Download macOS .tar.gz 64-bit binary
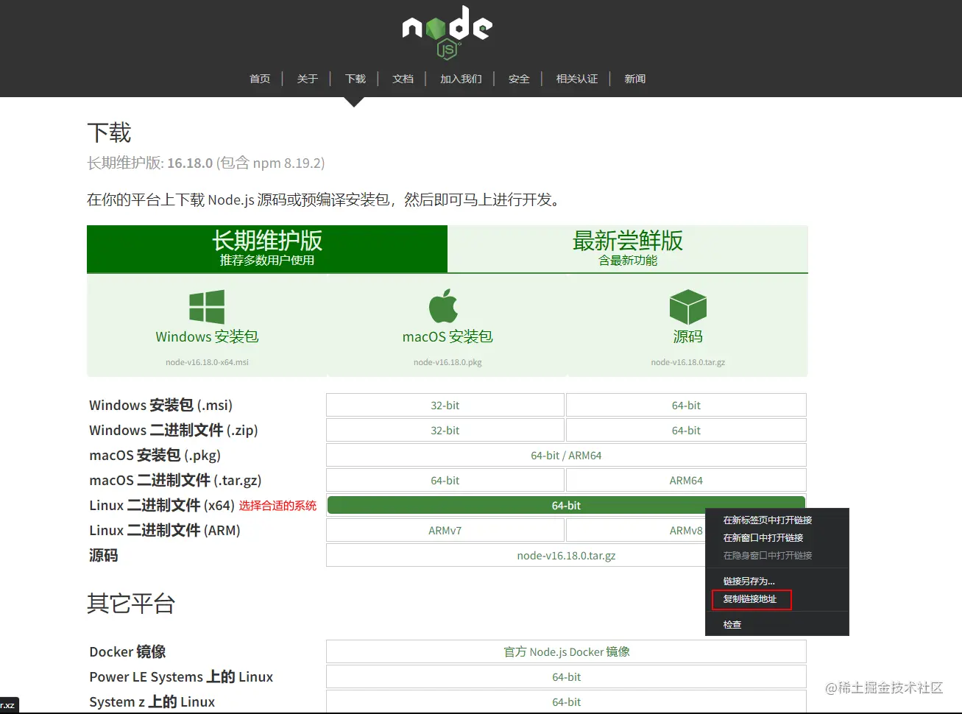The width and height of the screenshot is (962, 714). point(445,481)
